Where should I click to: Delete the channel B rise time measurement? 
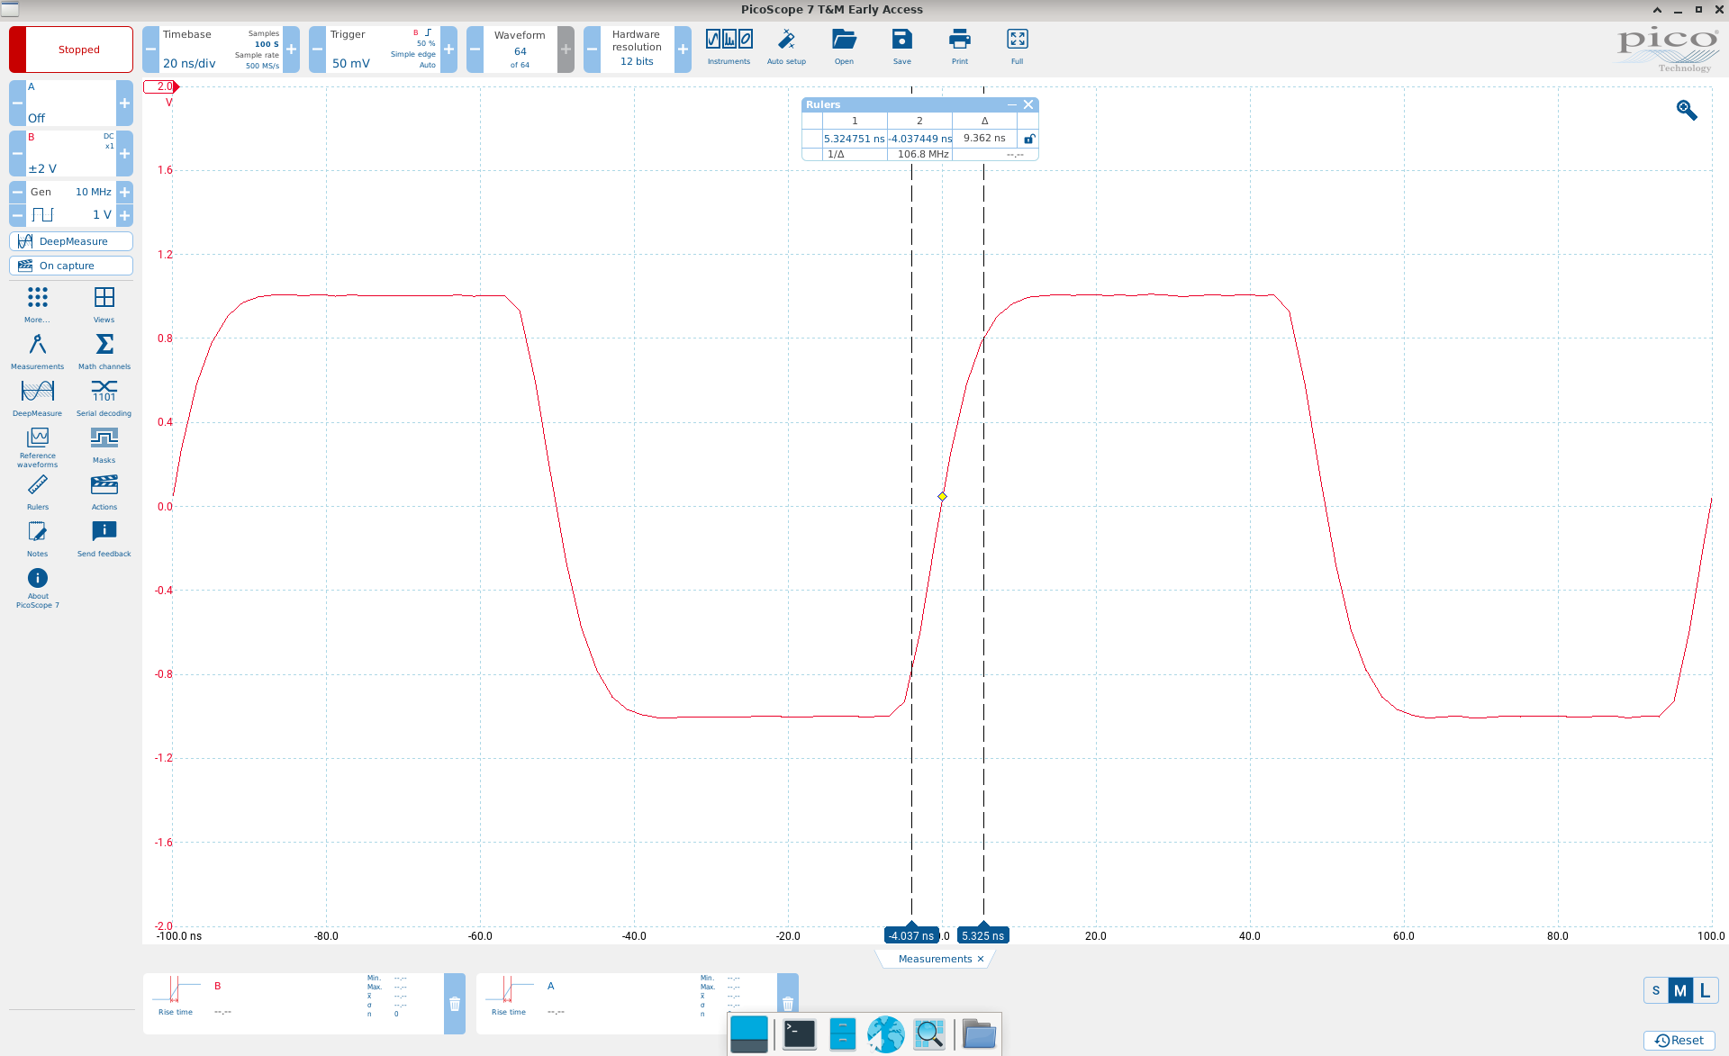click(x=455, y=1004)
